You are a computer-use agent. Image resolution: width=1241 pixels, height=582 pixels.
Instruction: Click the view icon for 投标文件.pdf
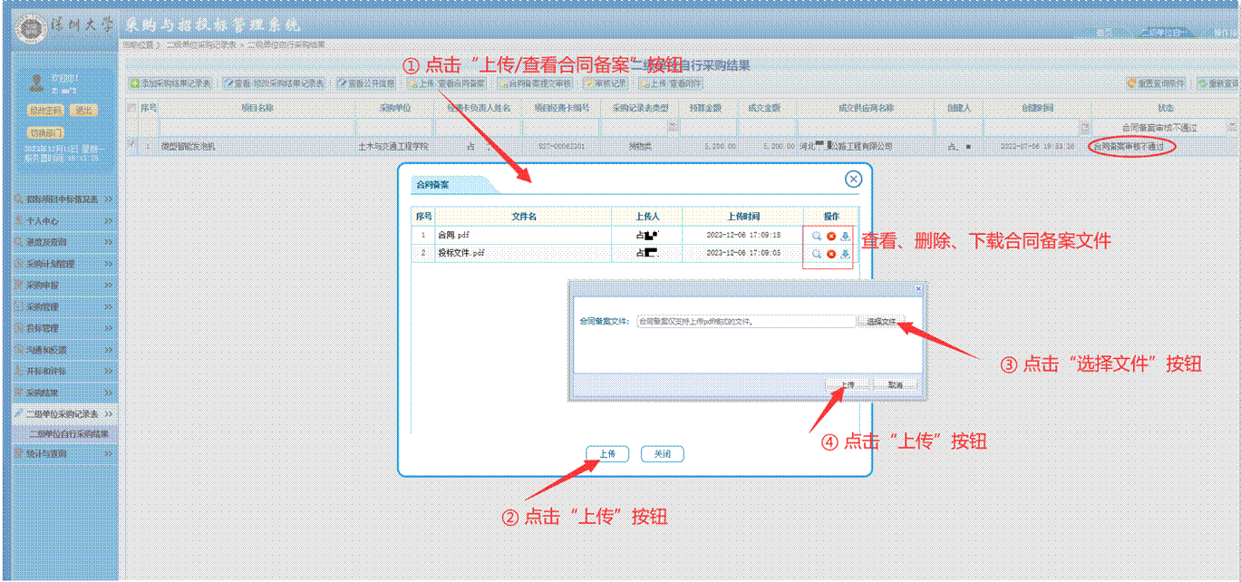817,254
